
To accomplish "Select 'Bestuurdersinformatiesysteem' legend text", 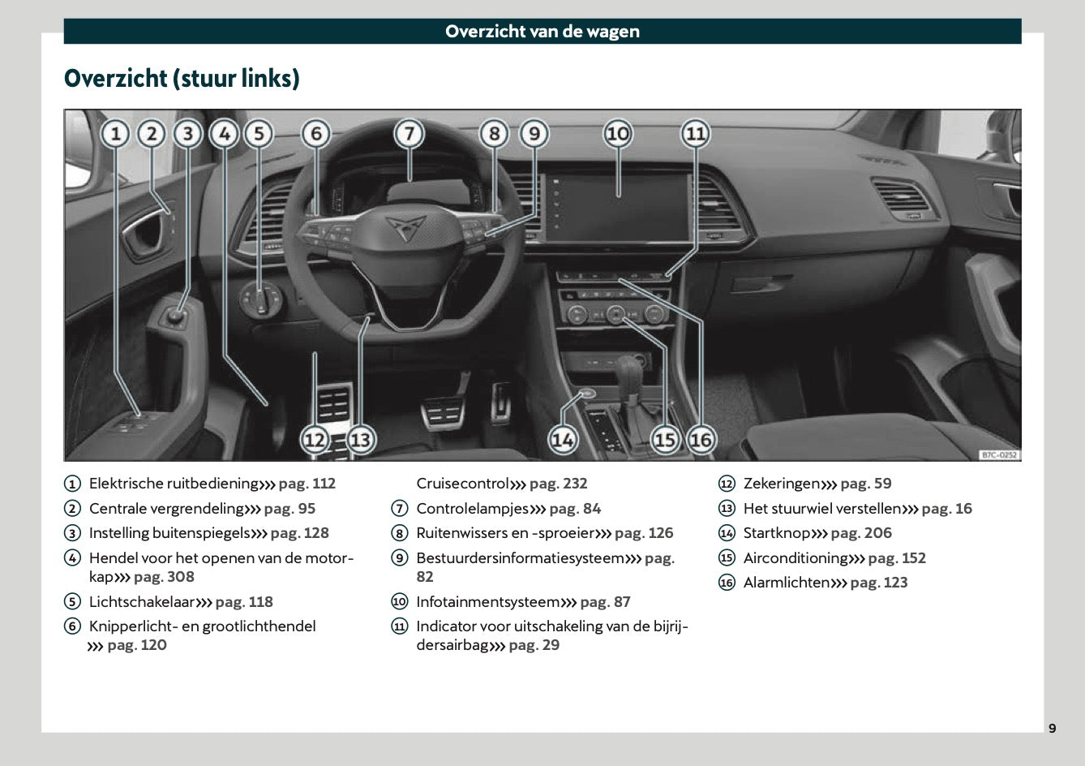I will pyautogui.click(x=521, y=558).
